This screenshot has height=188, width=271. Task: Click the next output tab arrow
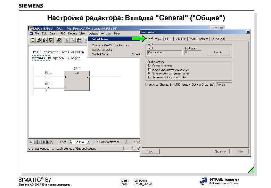pos(44,142)
